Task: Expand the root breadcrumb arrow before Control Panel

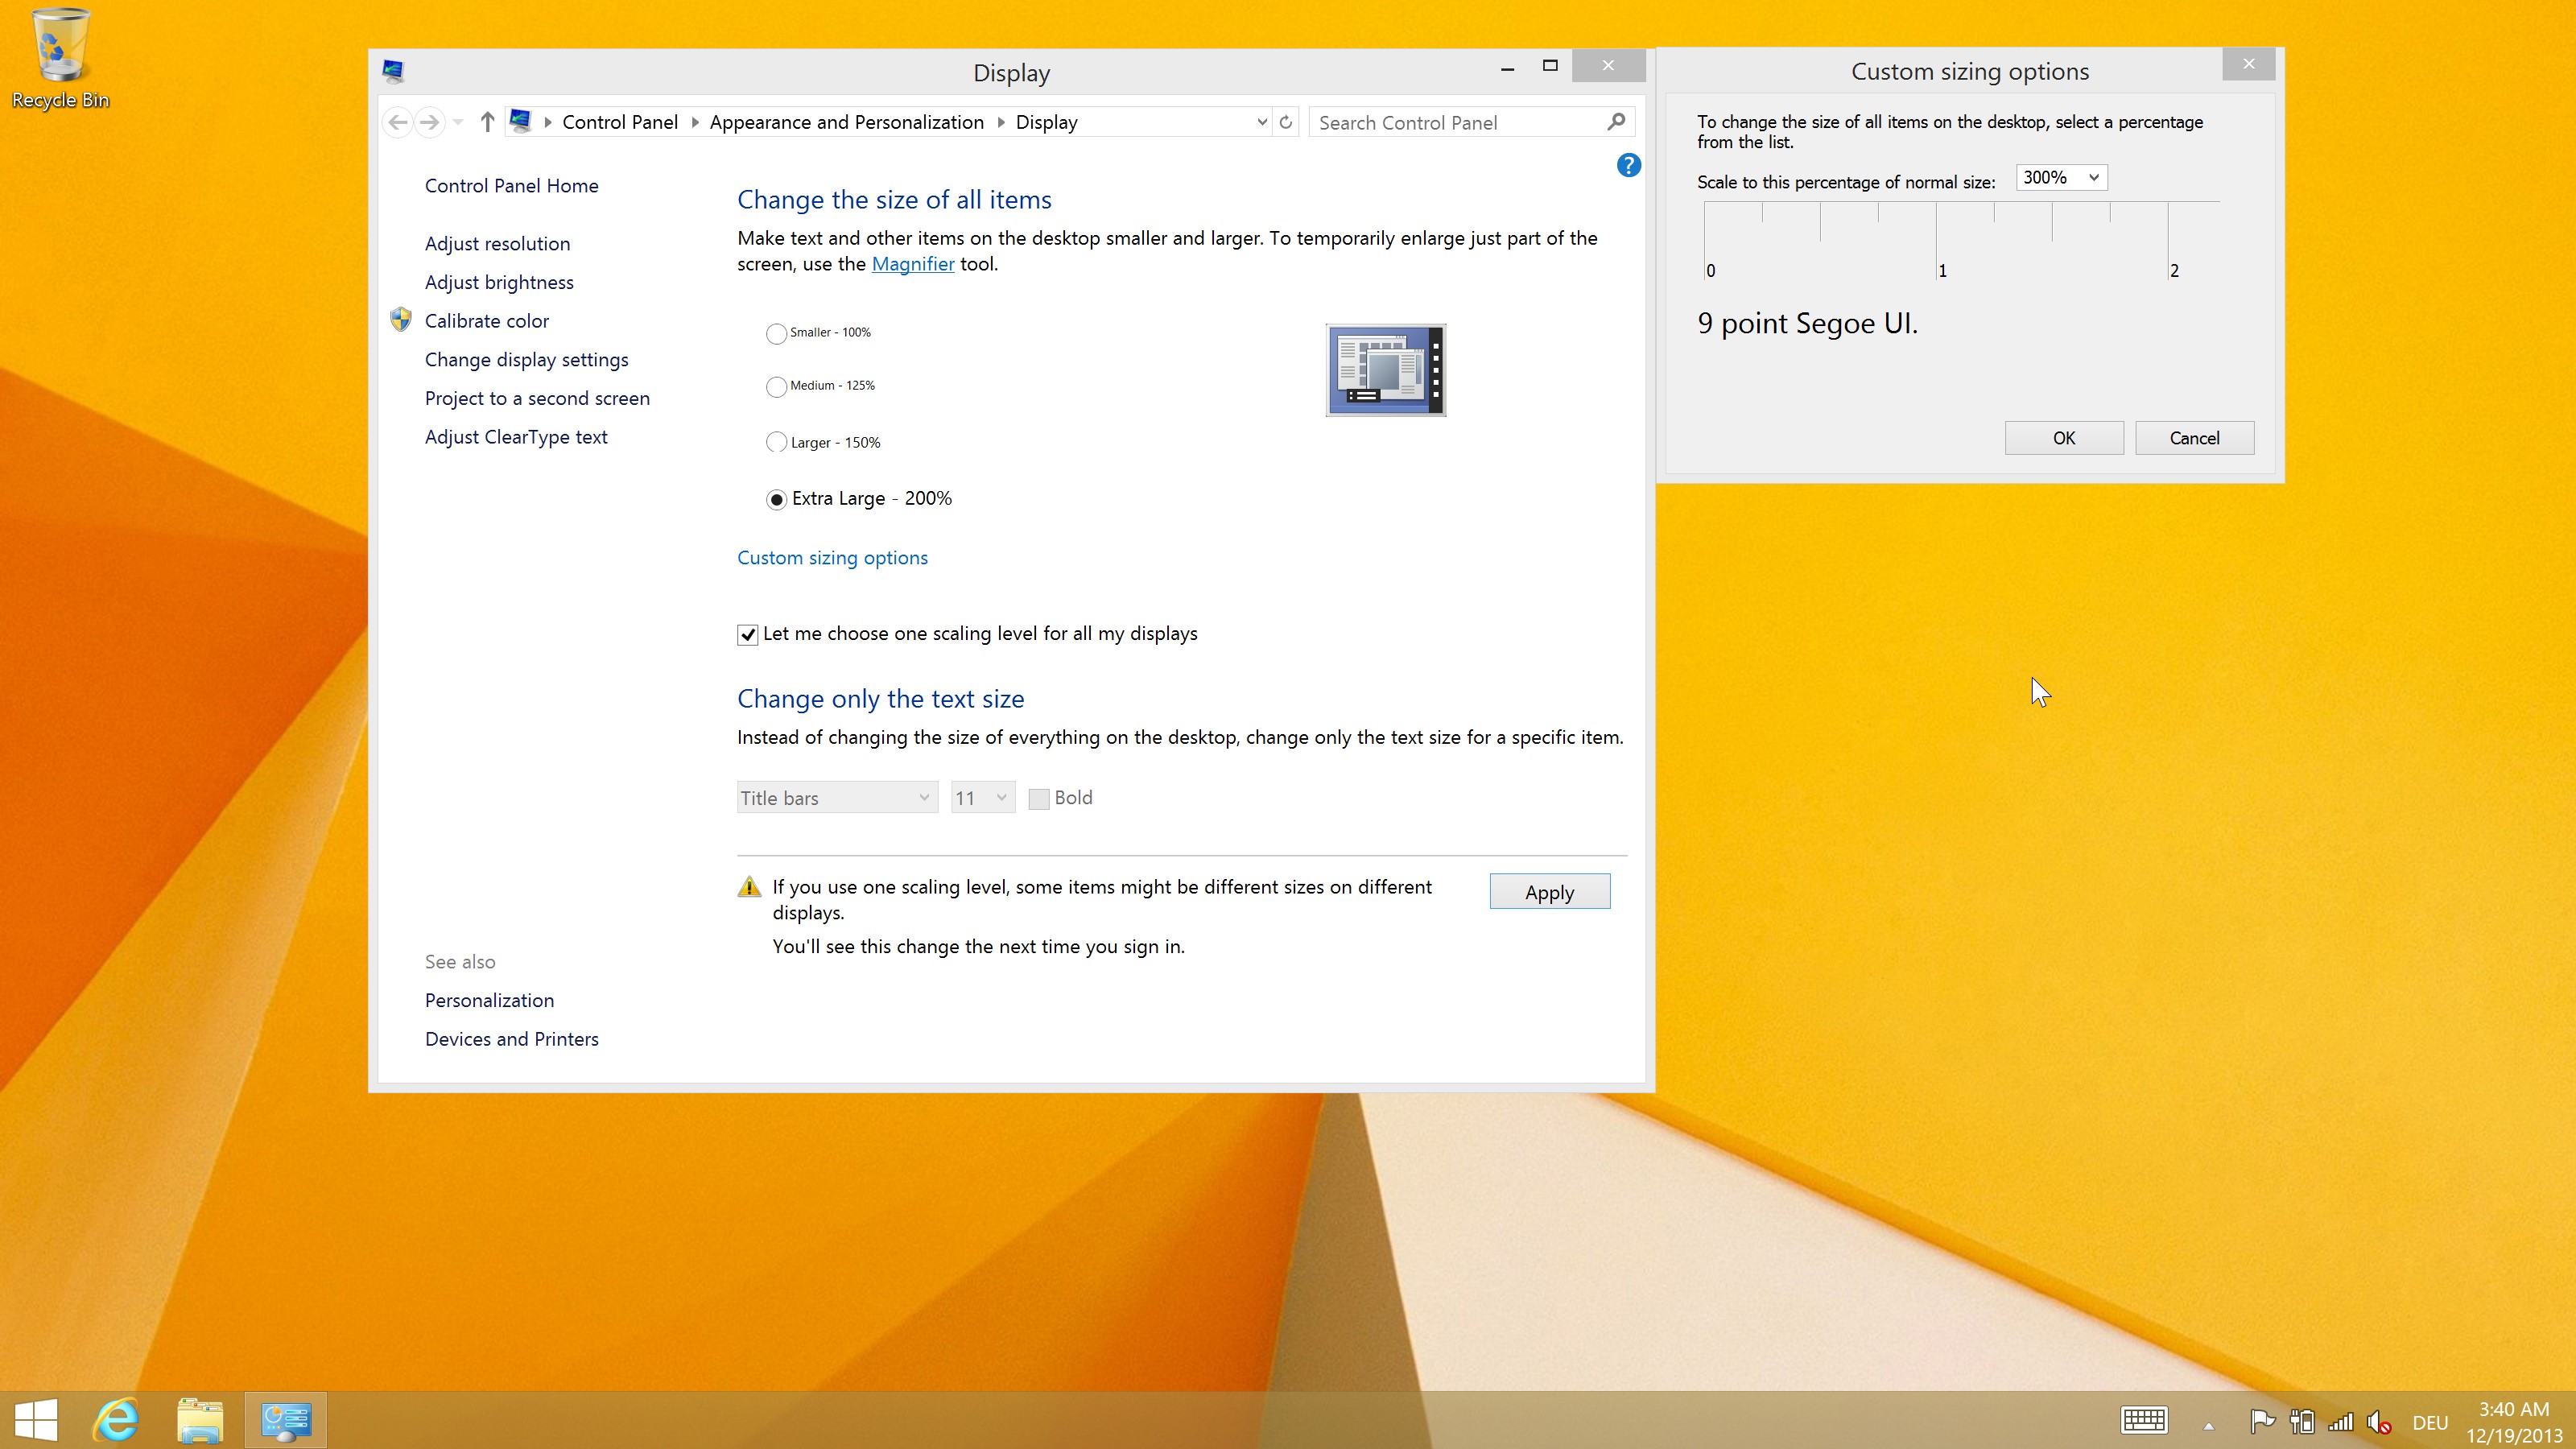Action: tap(548, 122)
